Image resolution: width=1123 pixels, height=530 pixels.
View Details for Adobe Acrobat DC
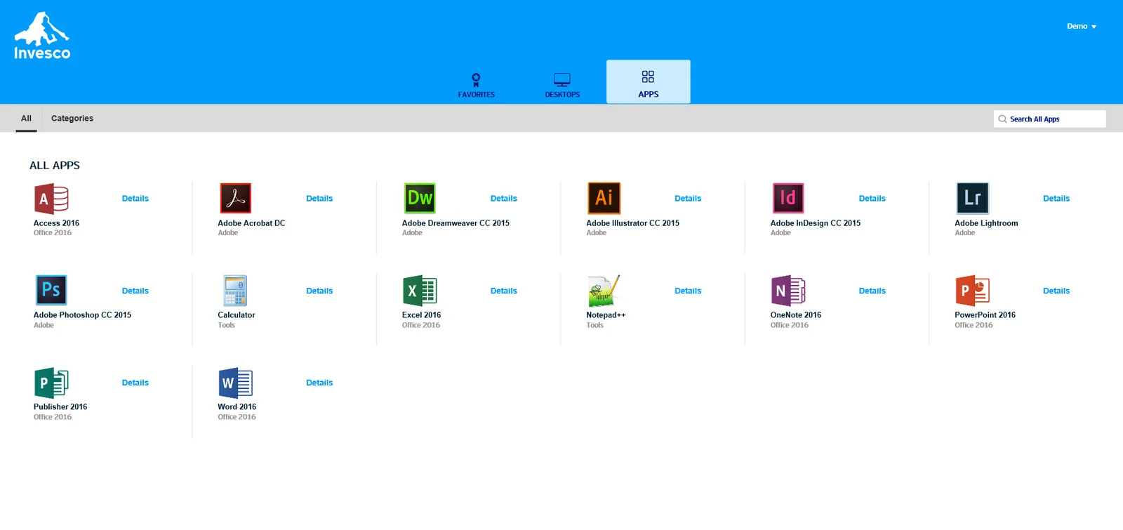(x=319, y=199)
